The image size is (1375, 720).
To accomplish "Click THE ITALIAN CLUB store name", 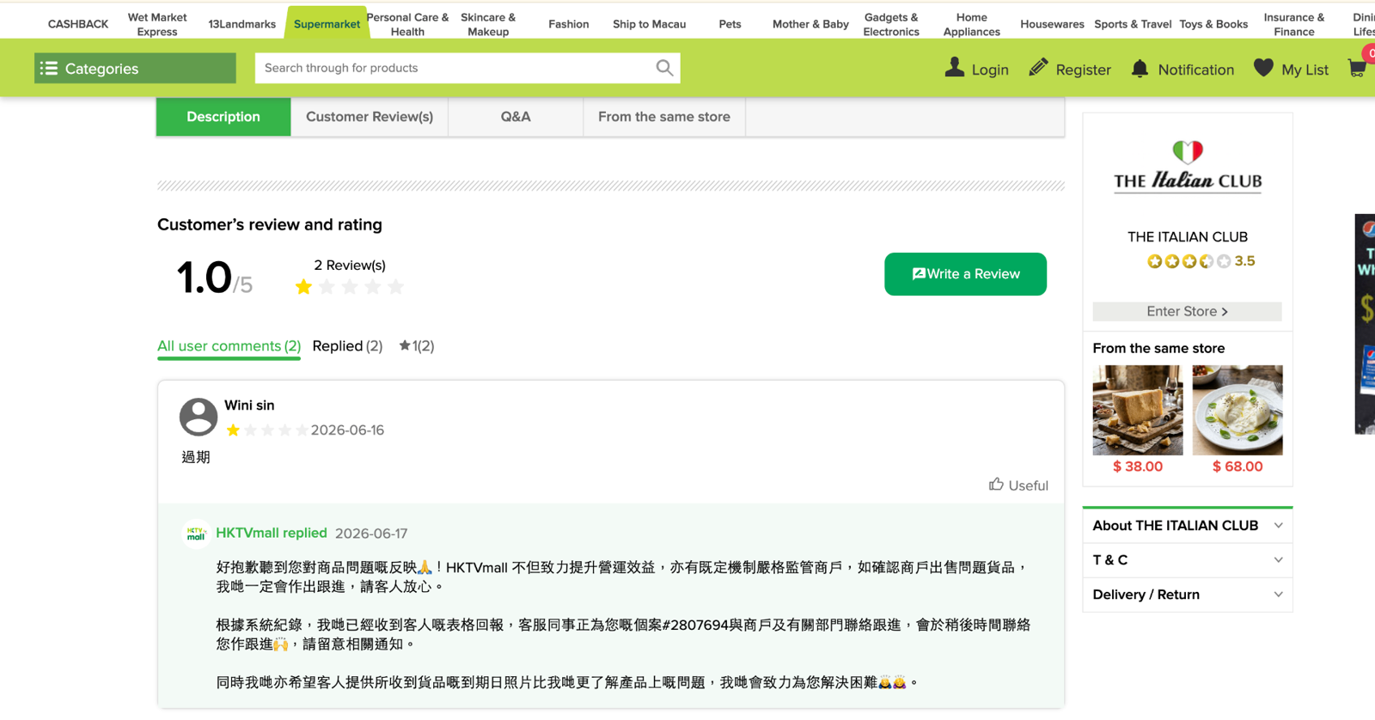I will click(1188, 237).
